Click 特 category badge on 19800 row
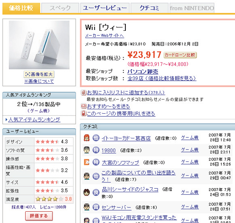 click(96, 150)
